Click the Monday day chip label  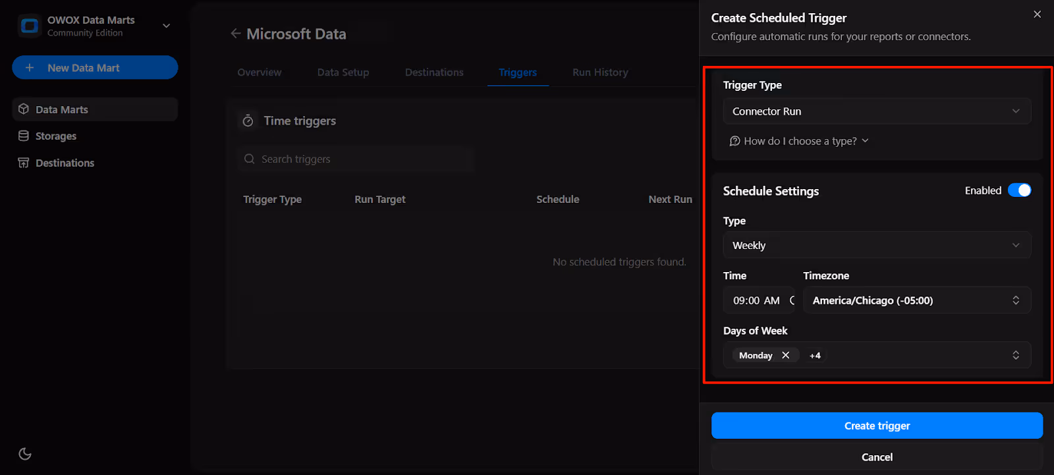pyautogui.click(x=756, y=356)
